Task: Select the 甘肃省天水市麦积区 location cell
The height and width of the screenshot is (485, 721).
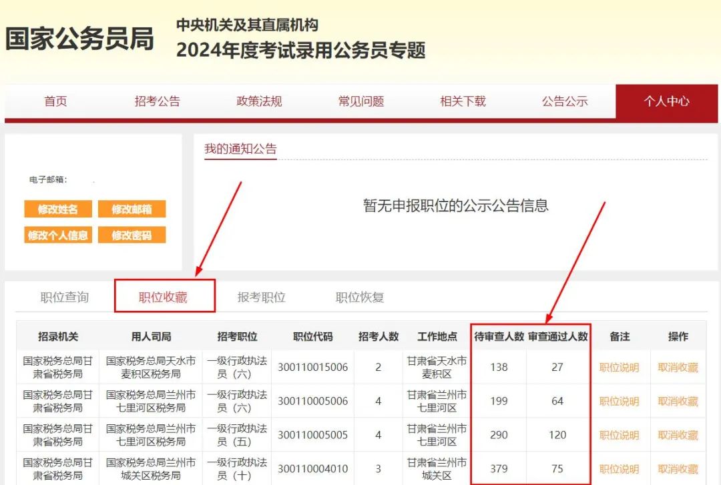Action: 437,368
